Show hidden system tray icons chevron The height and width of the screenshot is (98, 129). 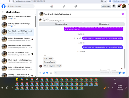[112, 88]
